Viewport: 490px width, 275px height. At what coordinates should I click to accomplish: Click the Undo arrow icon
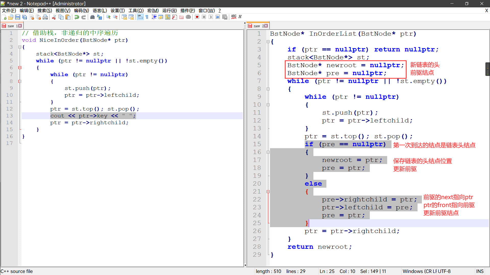pyautogui.click(x=77, y=17)
